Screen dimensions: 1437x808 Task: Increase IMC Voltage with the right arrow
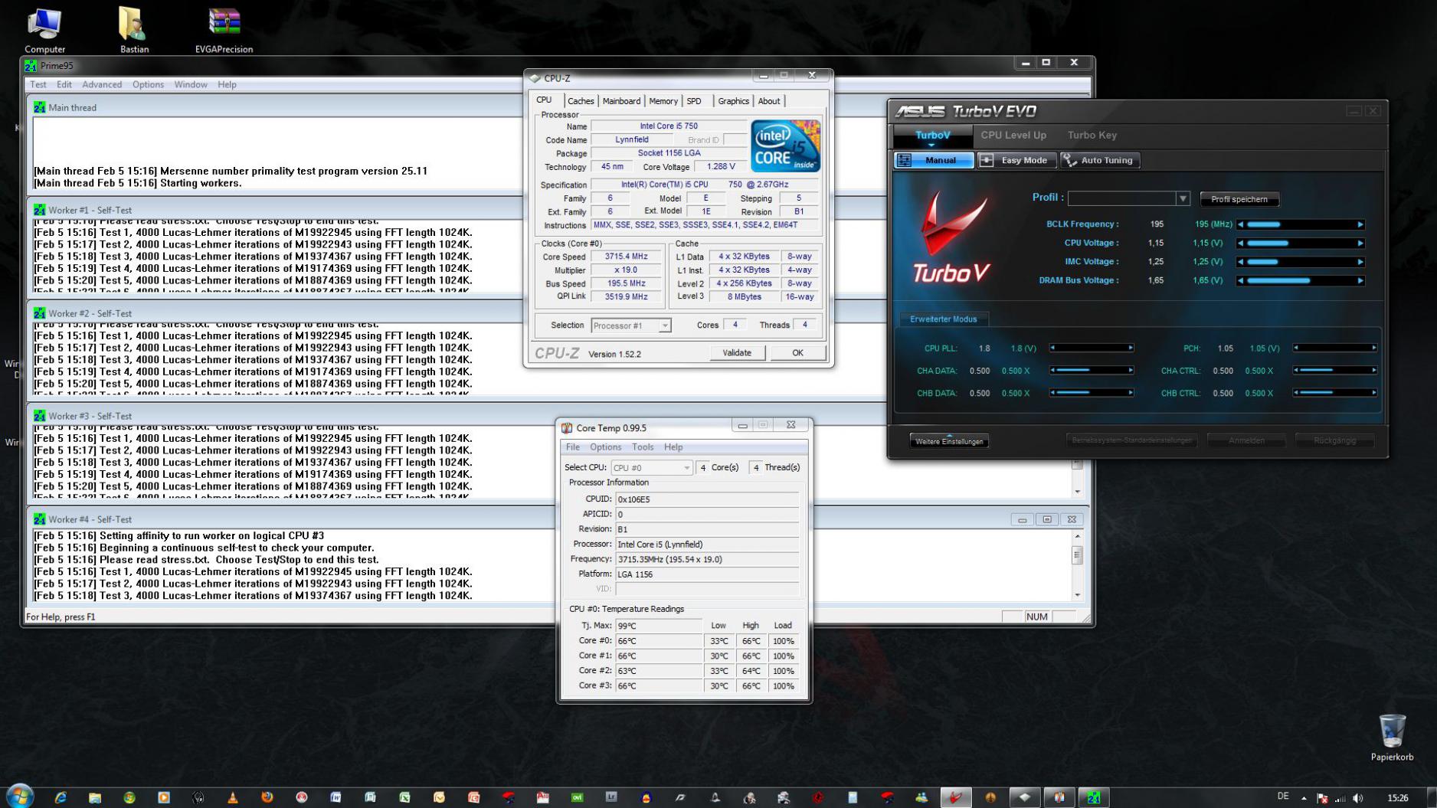(x=1360, y=262)
